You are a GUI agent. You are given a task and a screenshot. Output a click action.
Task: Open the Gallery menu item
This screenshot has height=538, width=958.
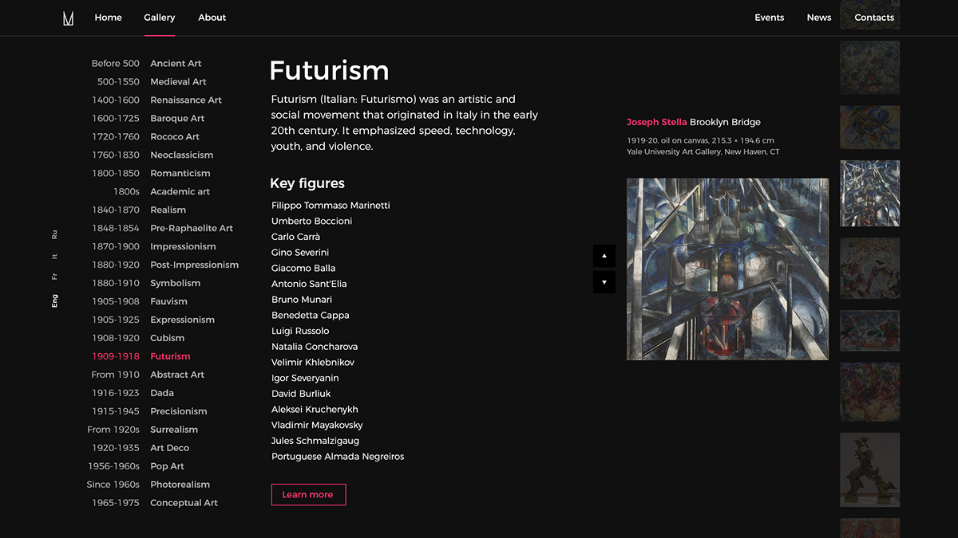pos(160,18)
